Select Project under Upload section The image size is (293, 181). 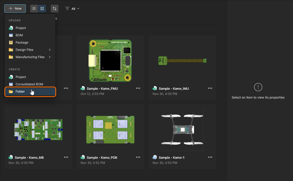click(x=21, y=28)
